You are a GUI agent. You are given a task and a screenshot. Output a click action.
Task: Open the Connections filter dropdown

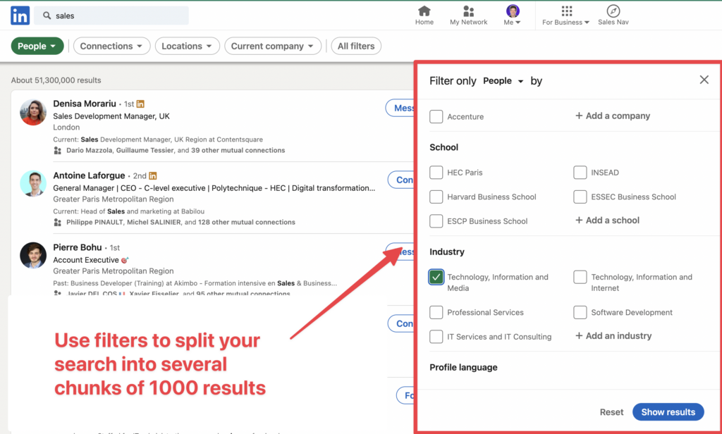pyautogui.click(x=111, y=46)
